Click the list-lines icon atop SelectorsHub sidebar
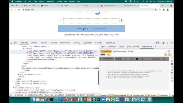This screenshot has width=183, height=103. 172,58
